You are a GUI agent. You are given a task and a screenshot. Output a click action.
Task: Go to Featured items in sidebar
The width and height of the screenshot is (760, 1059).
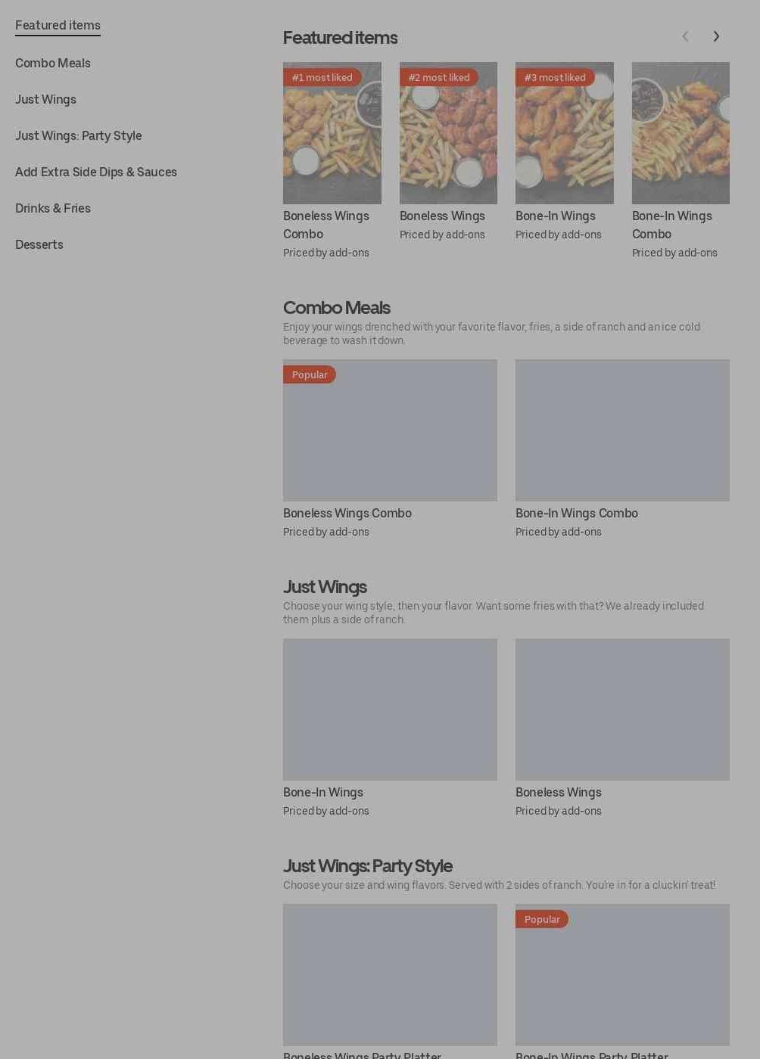(58, 25)
